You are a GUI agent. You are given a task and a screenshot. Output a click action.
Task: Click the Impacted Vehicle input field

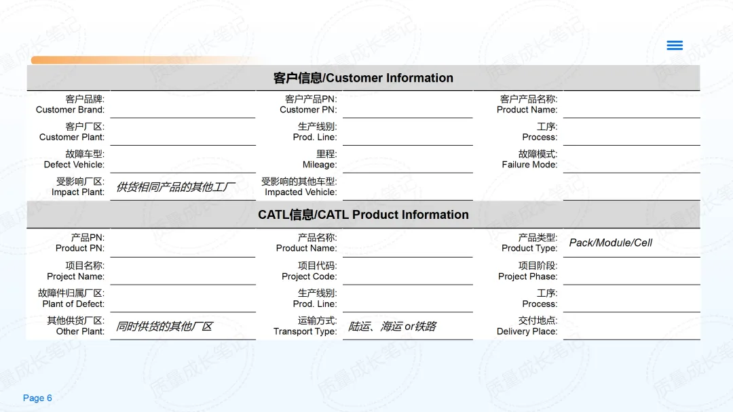pos(408,187)
